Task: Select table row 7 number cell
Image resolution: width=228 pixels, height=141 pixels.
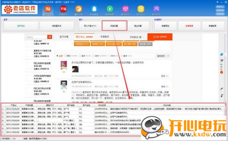Action: [x=3, y=132]
